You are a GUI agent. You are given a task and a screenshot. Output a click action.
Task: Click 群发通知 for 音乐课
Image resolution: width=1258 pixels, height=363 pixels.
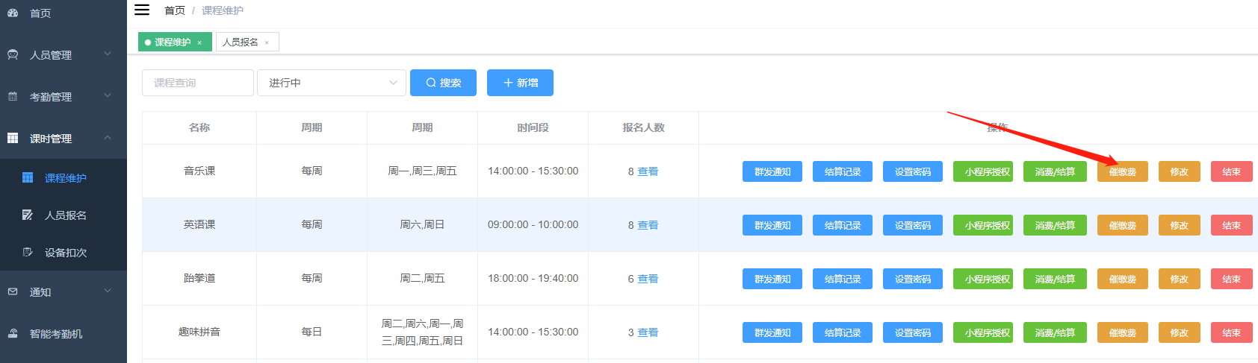pos(772,171)
